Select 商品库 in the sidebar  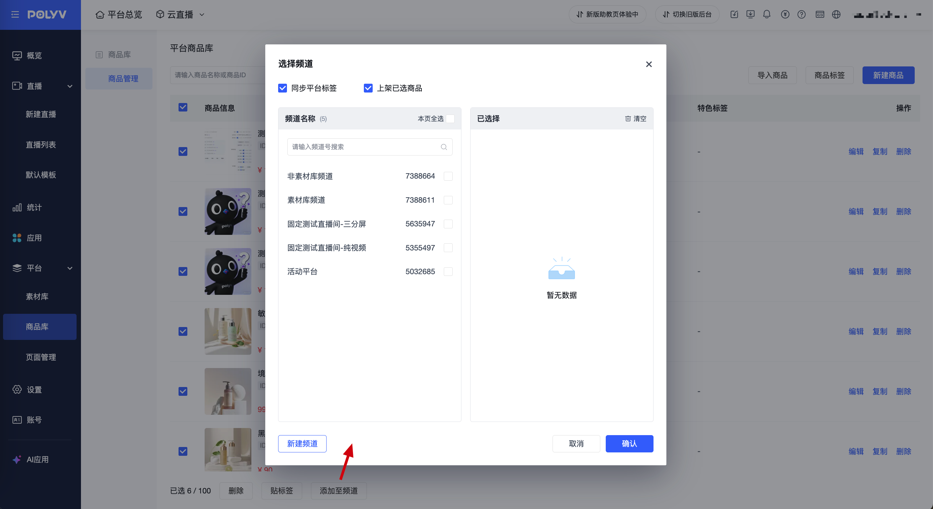[40, 327]
